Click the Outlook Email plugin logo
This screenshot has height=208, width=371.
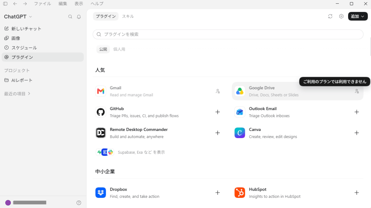pos(240,112)
